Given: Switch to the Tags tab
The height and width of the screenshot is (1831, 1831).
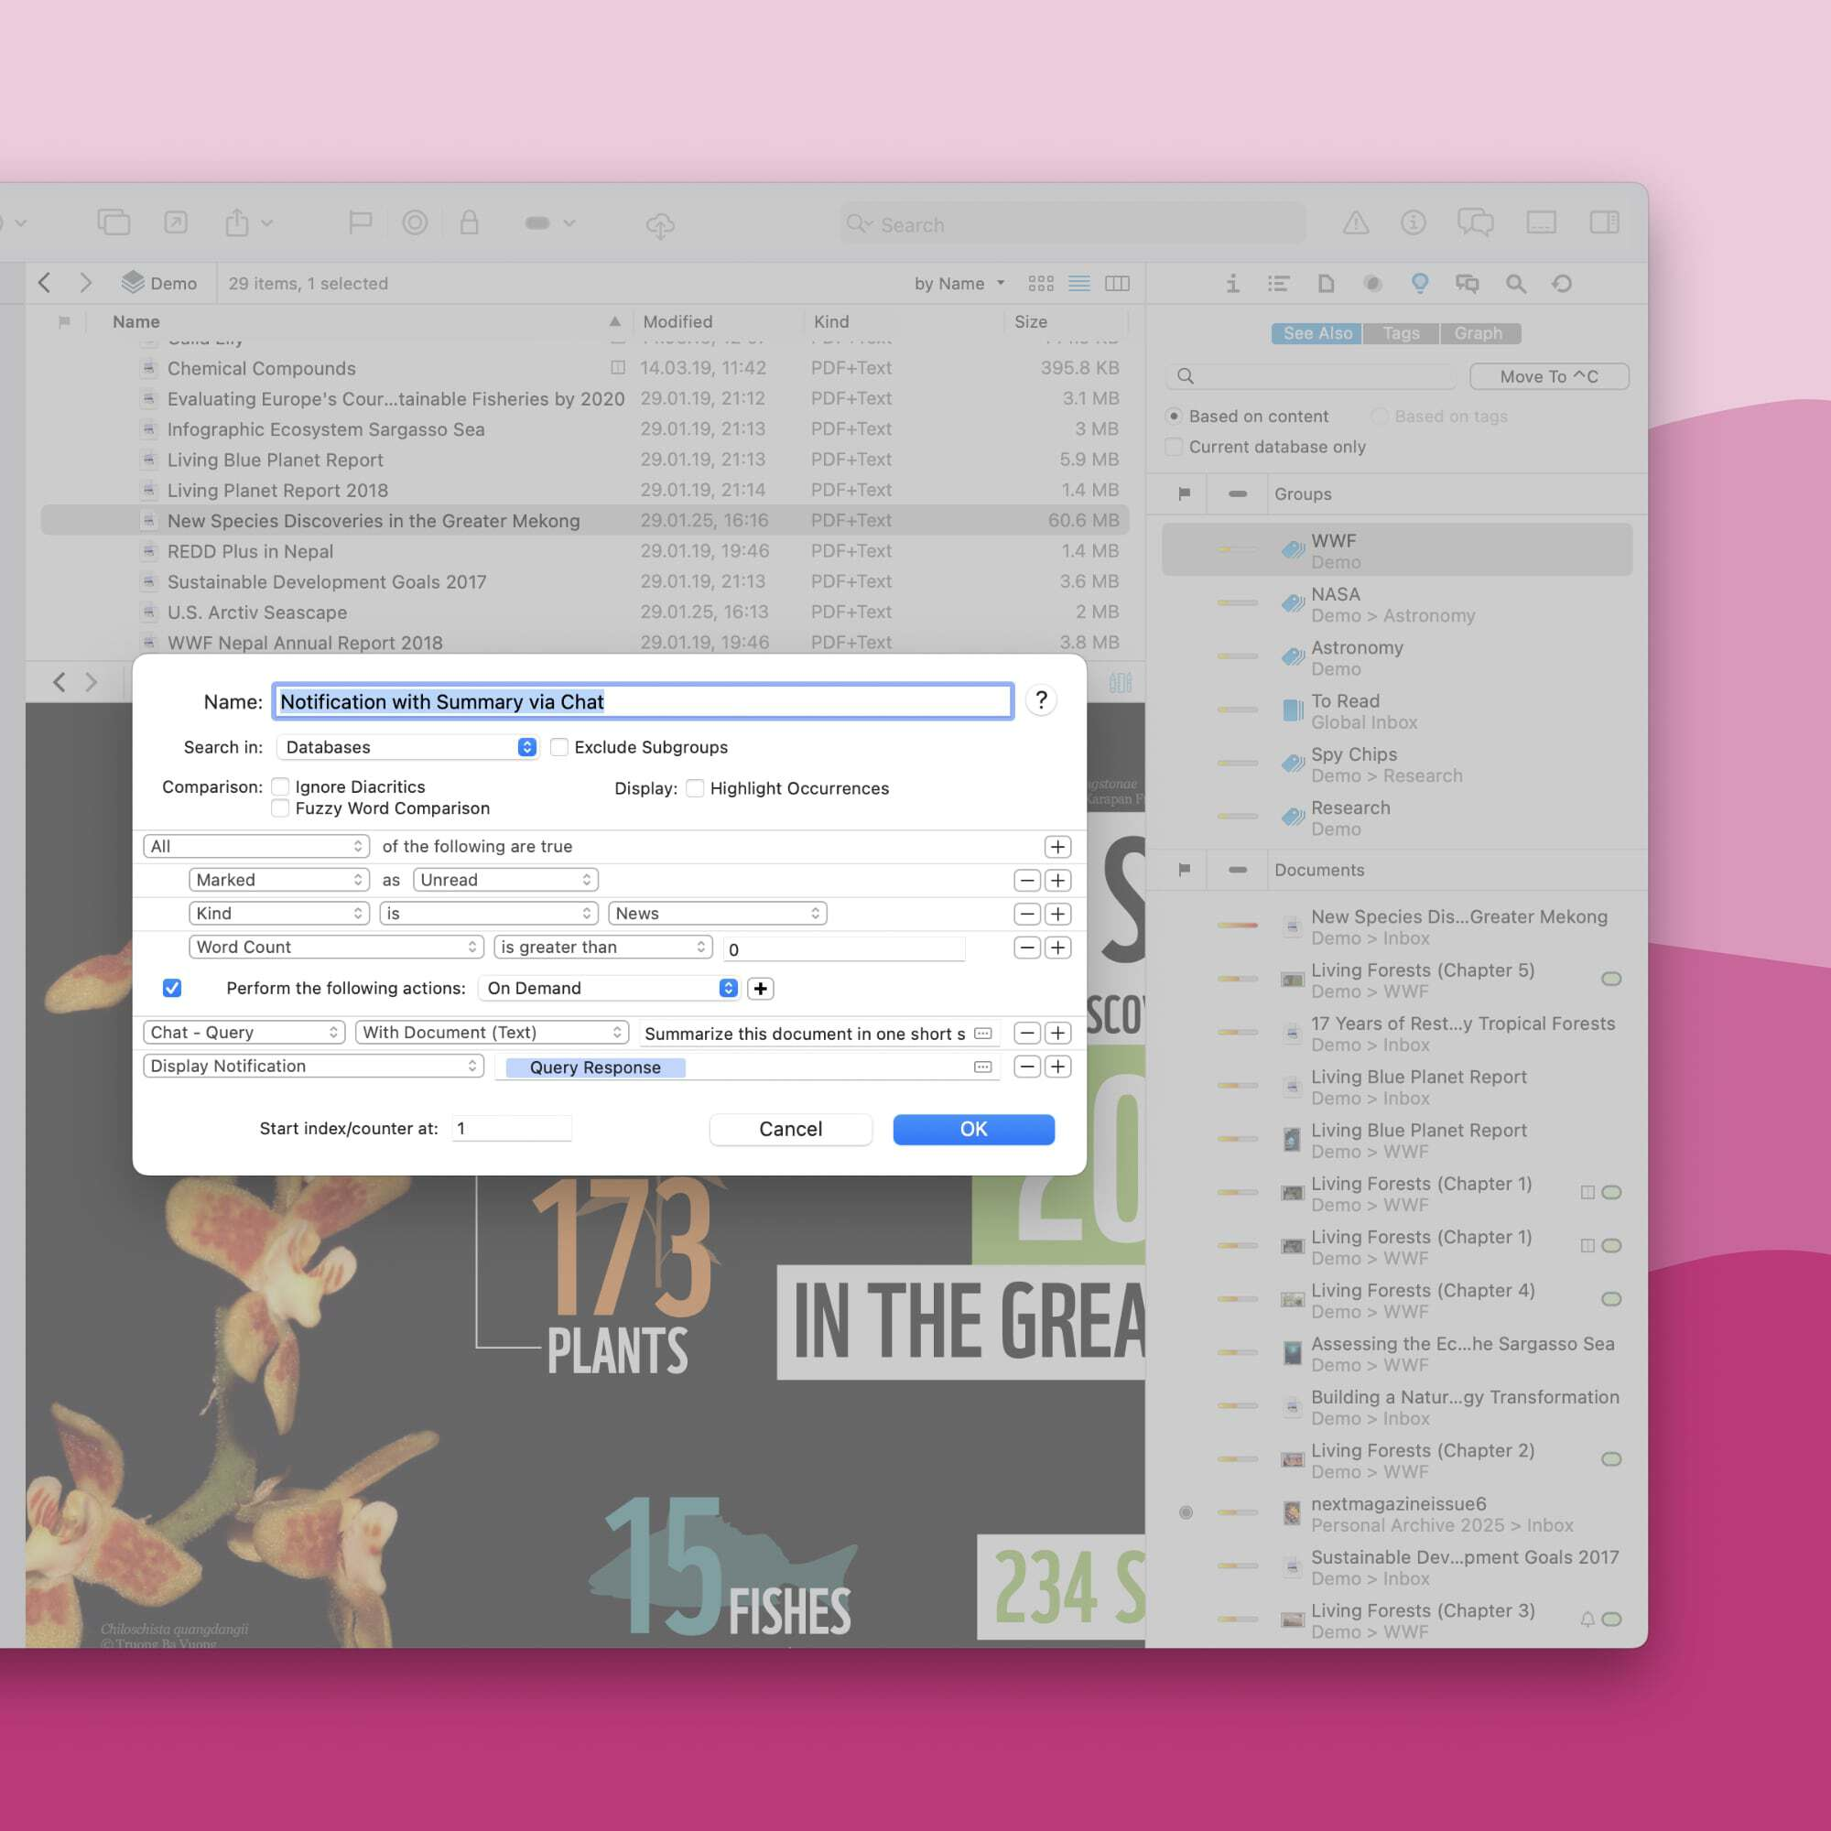Looking at the screenshot, I should (x=1401, y=333).
